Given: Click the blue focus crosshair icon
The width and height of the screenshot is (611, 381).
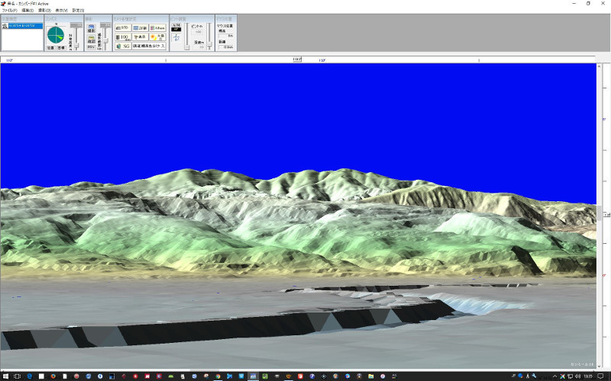Looking at the screenshot, I should click(x=176, y=37).
